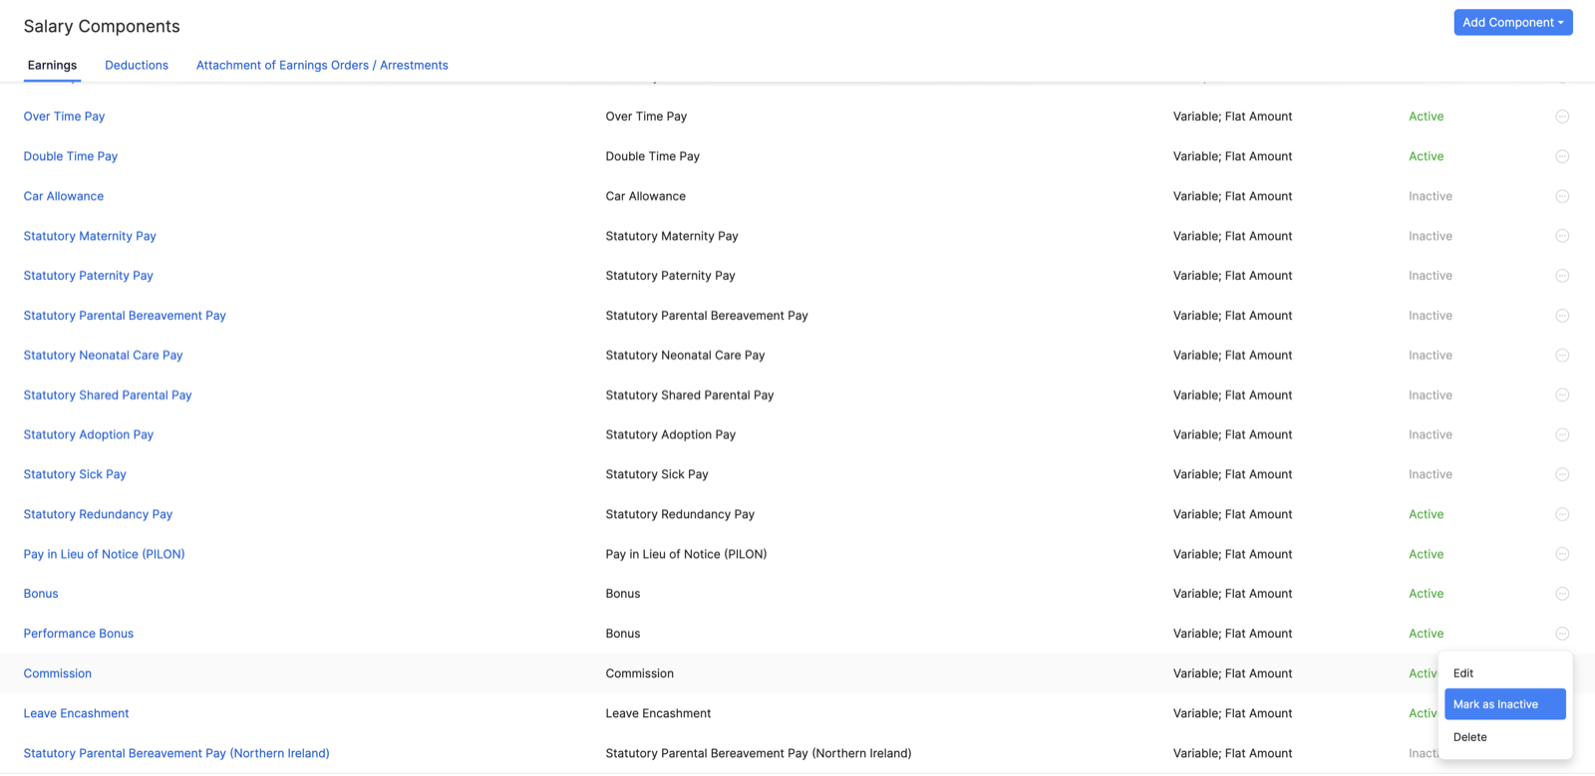Open the Pay in Lieu of Notice (PILON) link
Image resolution: width=1595 pixels, height=776 pixels.
[x=105, y=554]
